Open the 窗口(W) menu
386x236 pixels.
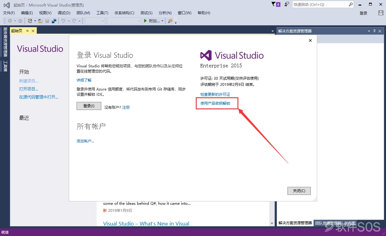pyautogui.click(x=185, y=13)
